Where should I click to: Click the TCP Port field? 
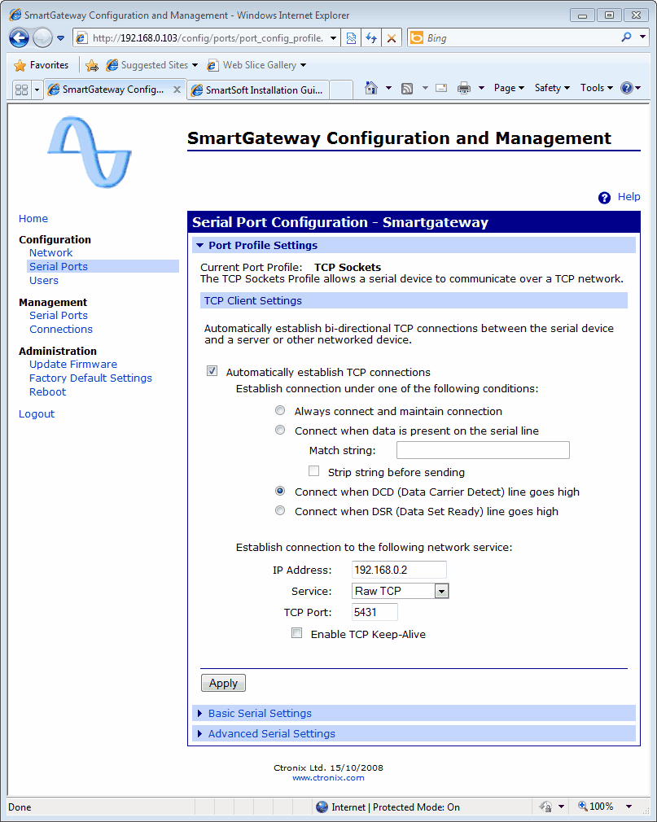pyautogui.click(x=374, y=612)
